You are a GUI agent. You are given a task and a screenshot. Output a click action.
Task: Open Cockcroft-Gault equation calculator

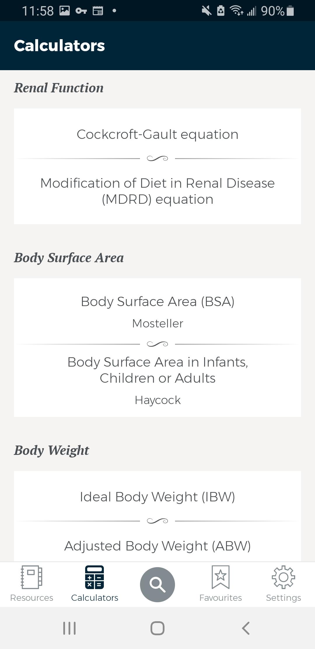157,134
